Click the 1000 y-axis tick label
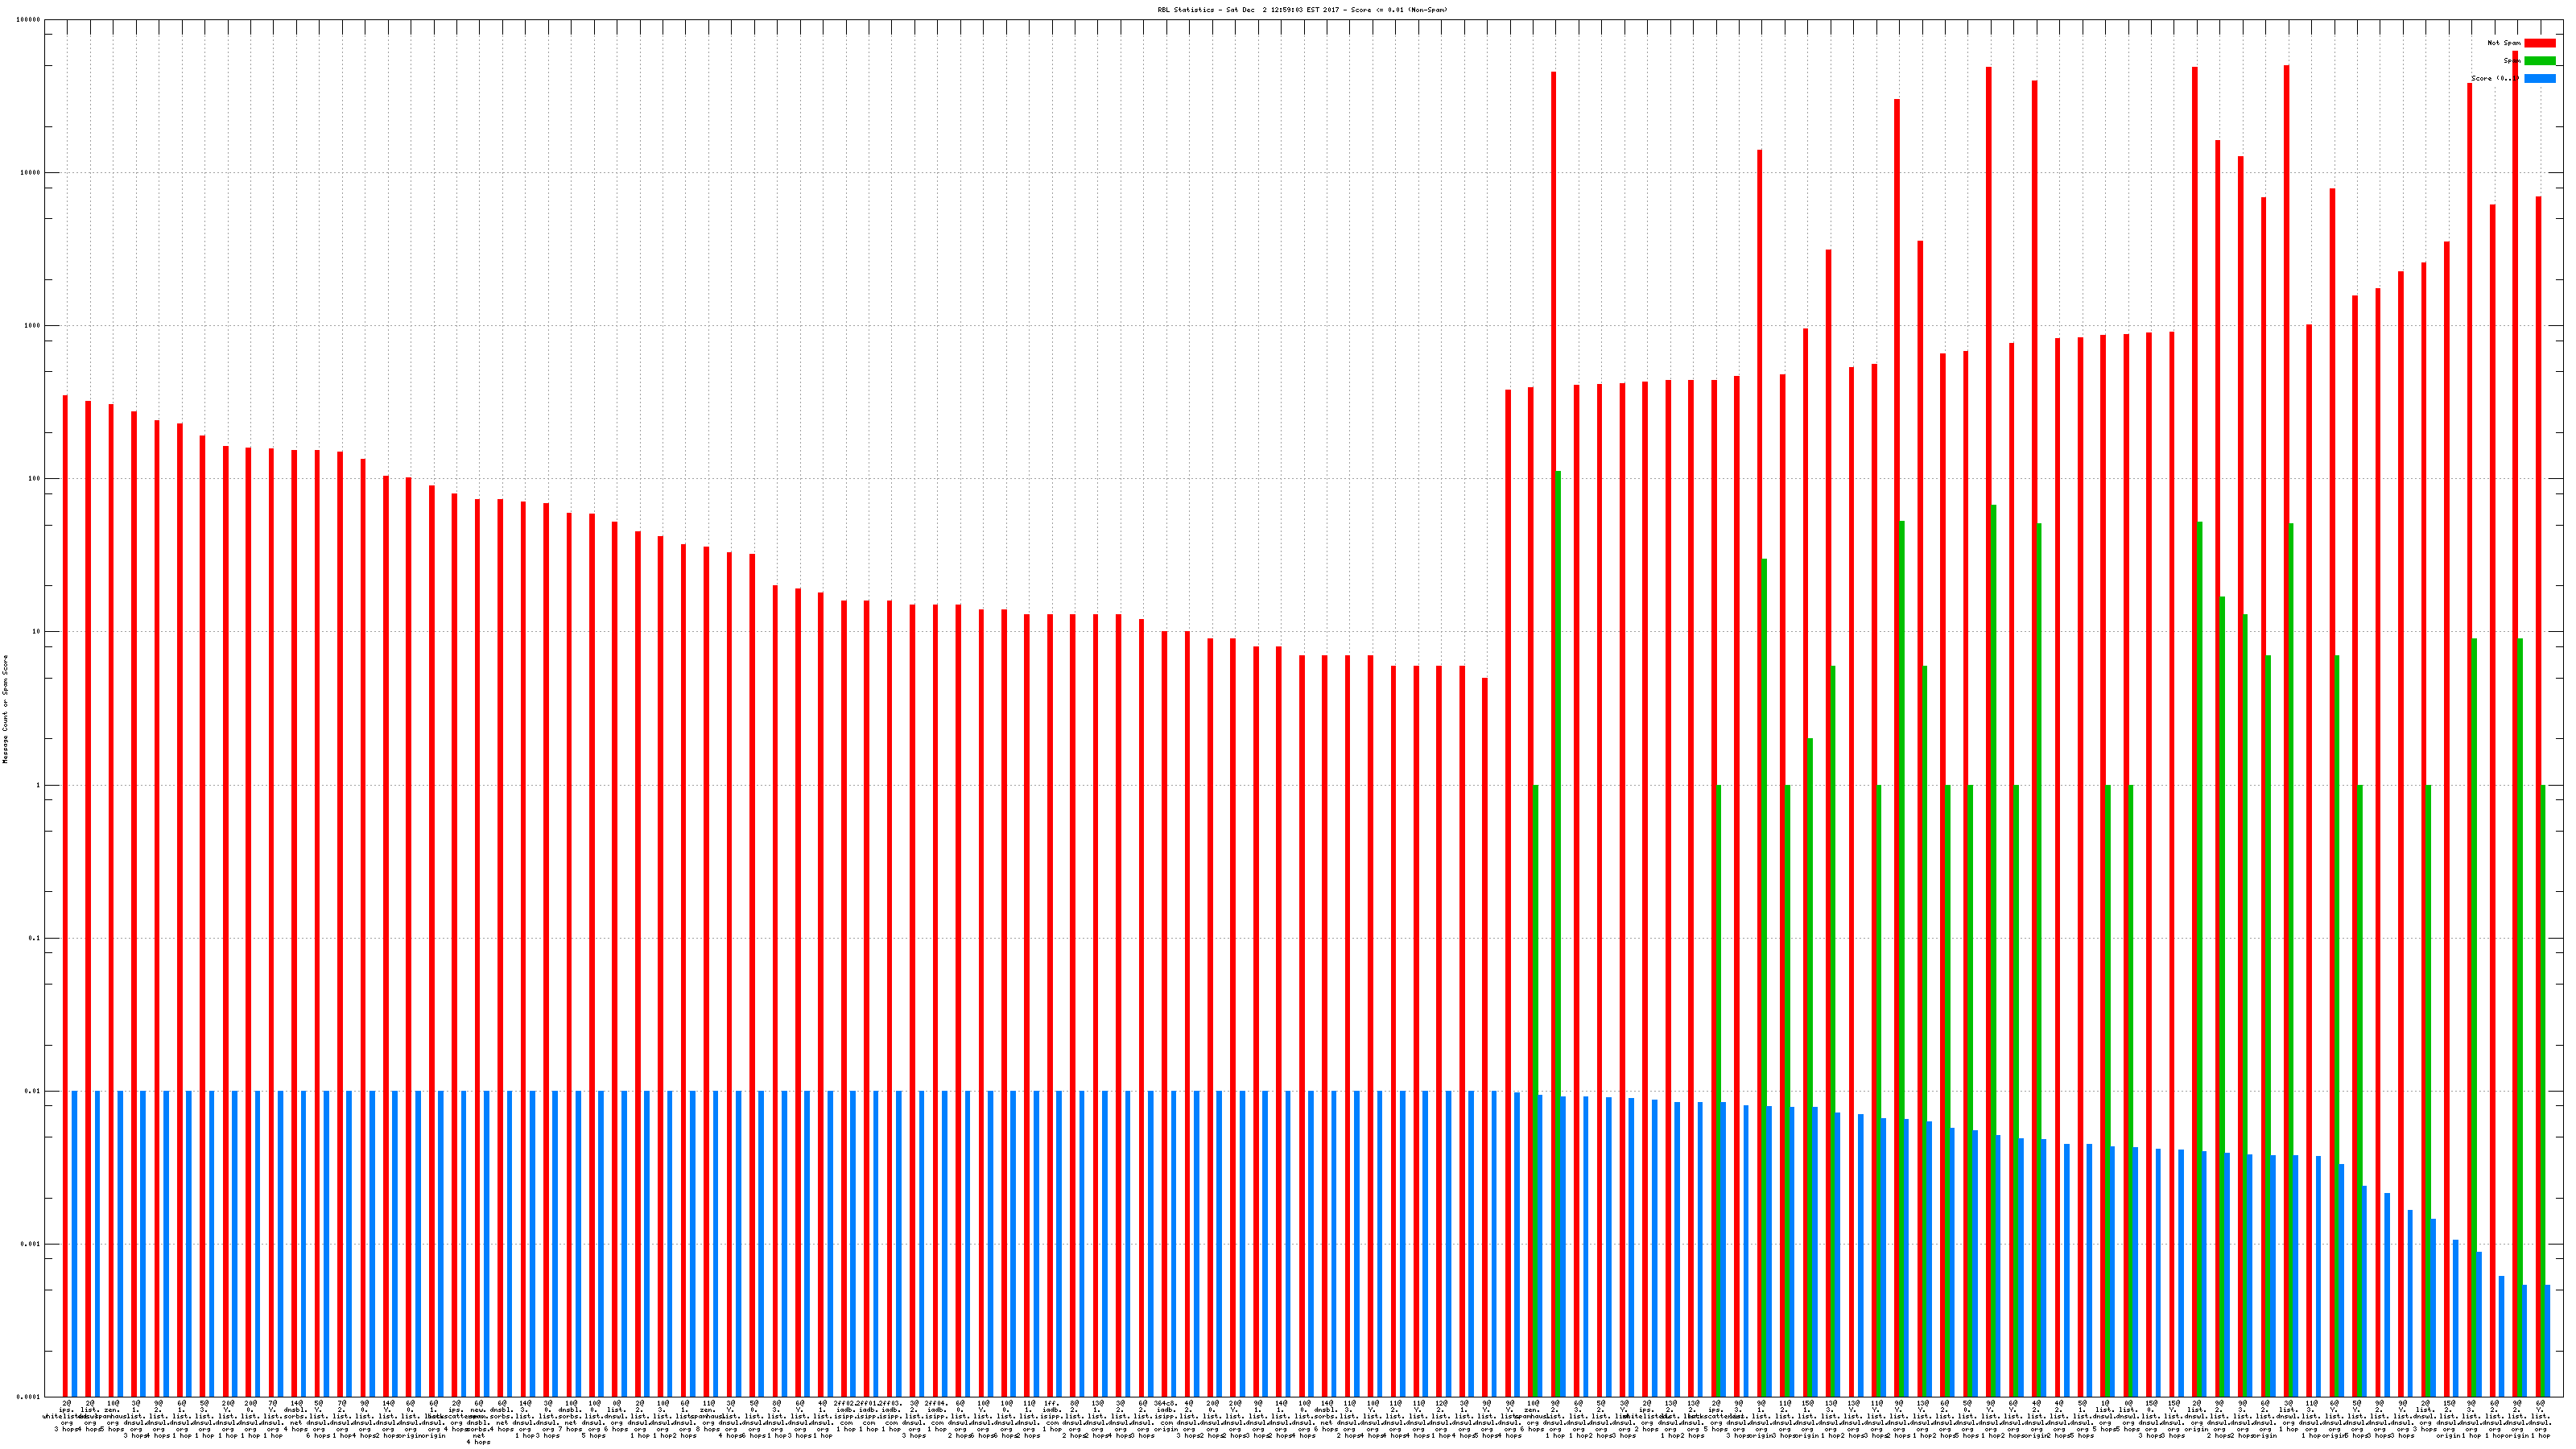 point(32,326)
